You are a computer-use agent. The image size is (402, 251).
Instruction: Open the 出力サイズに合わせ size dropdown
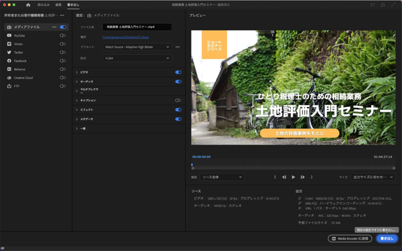(373, 177)
